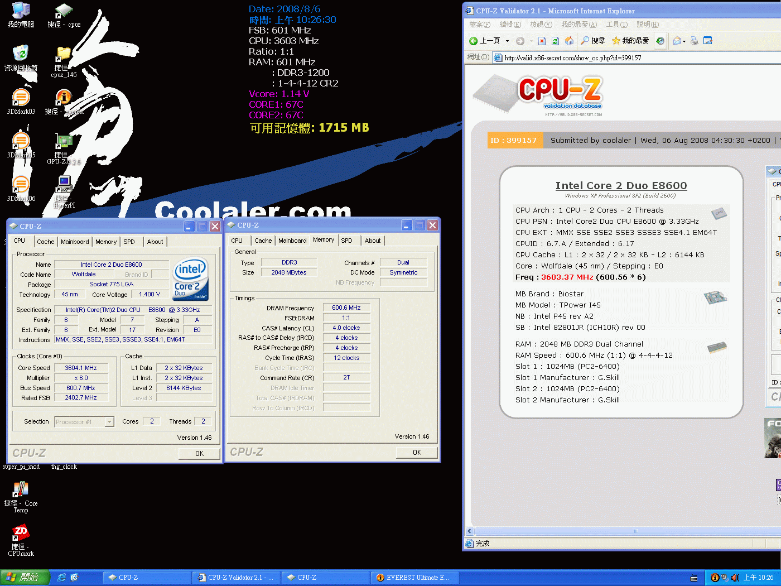Select the HyperPI shortcut desktop icon
The height and width of the screenshot is (586, 781).
click(64, 192)
